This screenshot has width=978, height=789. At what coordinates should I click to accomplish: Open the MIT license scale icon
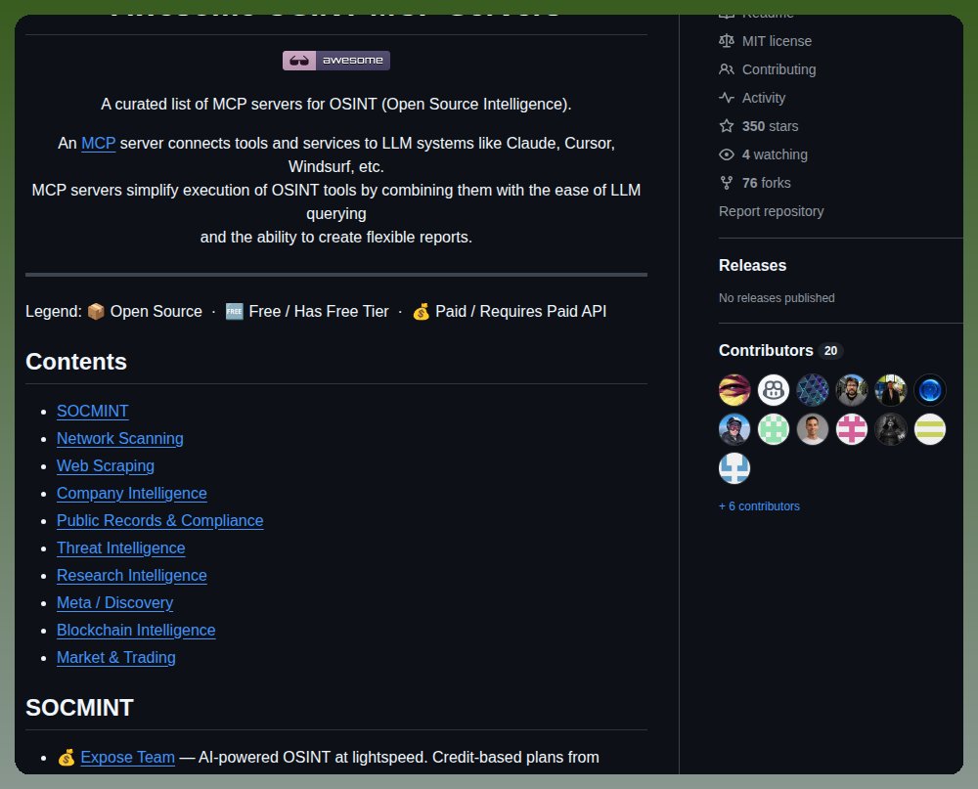tap(726, 41)
